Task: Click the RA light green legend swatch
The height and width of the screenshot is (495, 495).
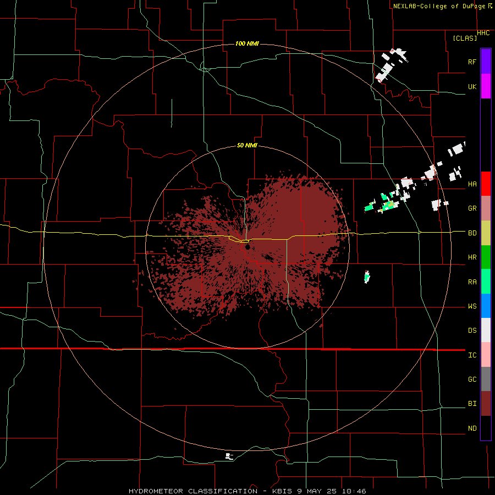Action: click(x=486, y=282)
